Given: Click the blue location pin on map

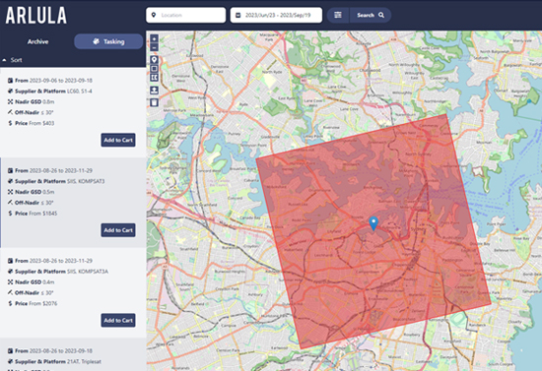Looking at the screenshot, I should pyautogui.click(x=373, y=223).
